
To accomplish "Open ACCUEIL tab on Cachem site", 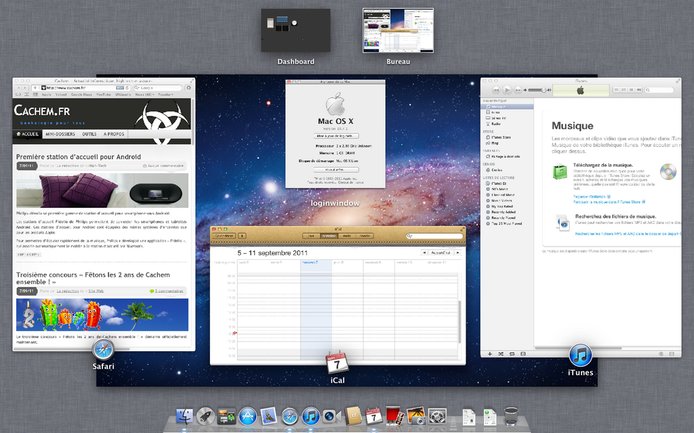I will [x=27, y=134].
